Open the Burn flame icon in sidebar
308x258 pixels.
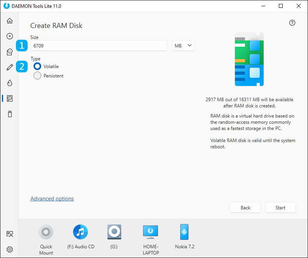(10, 83)
